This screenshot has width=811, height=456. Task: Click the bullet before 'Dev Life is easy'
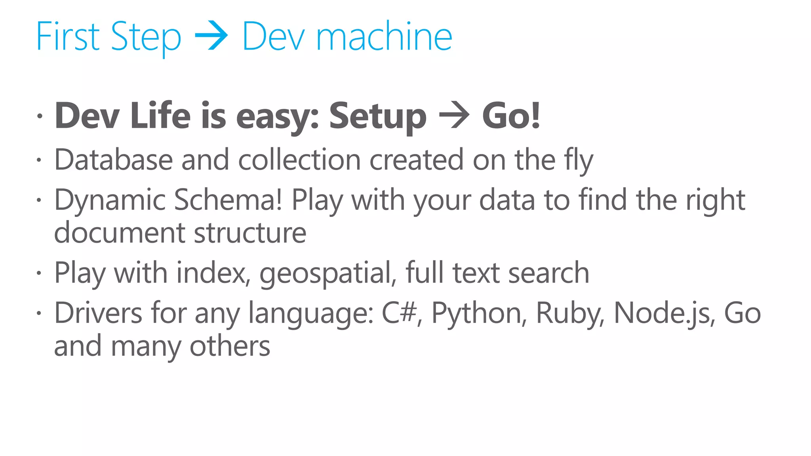(39, 116)
